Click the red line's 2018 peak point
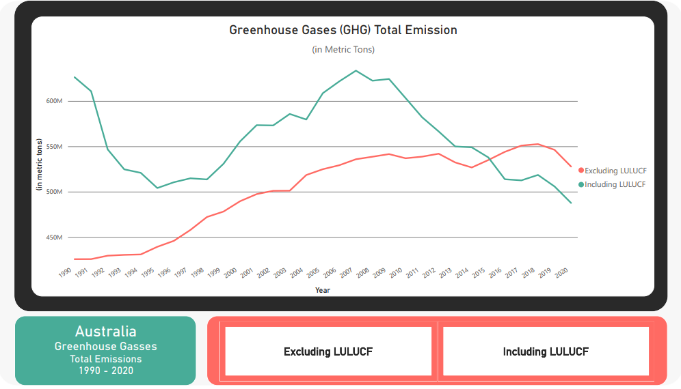 pos(538,144)
